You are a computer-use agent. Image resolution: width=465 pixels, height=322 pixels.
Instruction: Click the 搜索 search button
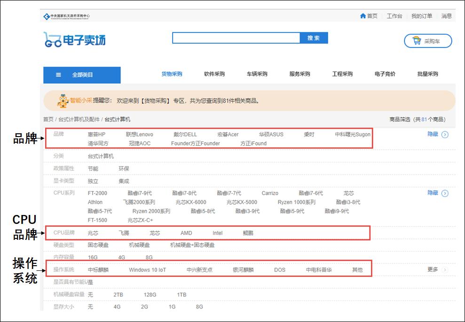point(313,37)
